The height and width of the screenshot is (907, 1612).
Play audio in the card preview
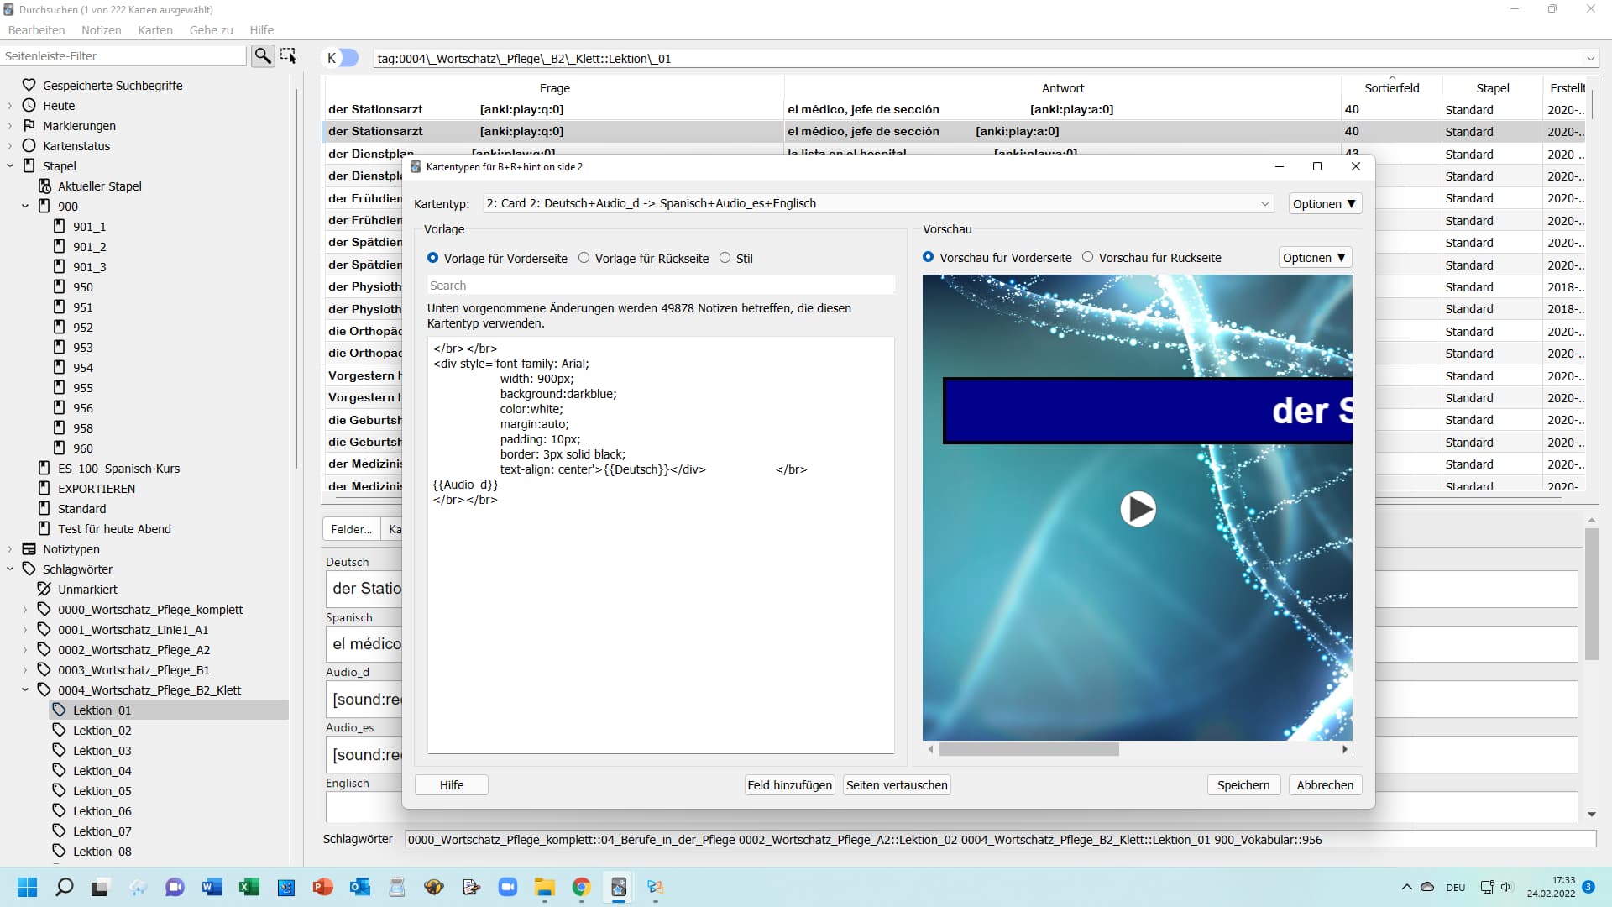[x=1138, y=509]
